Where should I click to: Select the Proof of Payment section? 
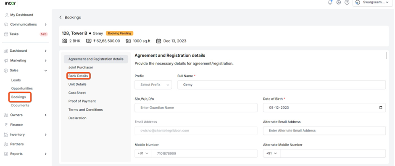(82, 101)
